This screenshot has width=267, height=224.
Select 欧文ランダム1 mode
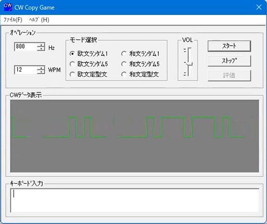89,54
